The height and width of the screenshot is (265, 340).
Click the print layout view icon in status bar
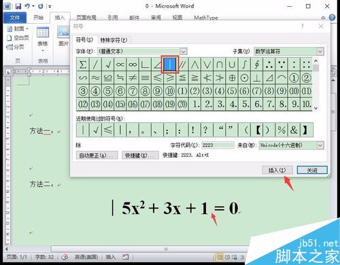point(219,257)
